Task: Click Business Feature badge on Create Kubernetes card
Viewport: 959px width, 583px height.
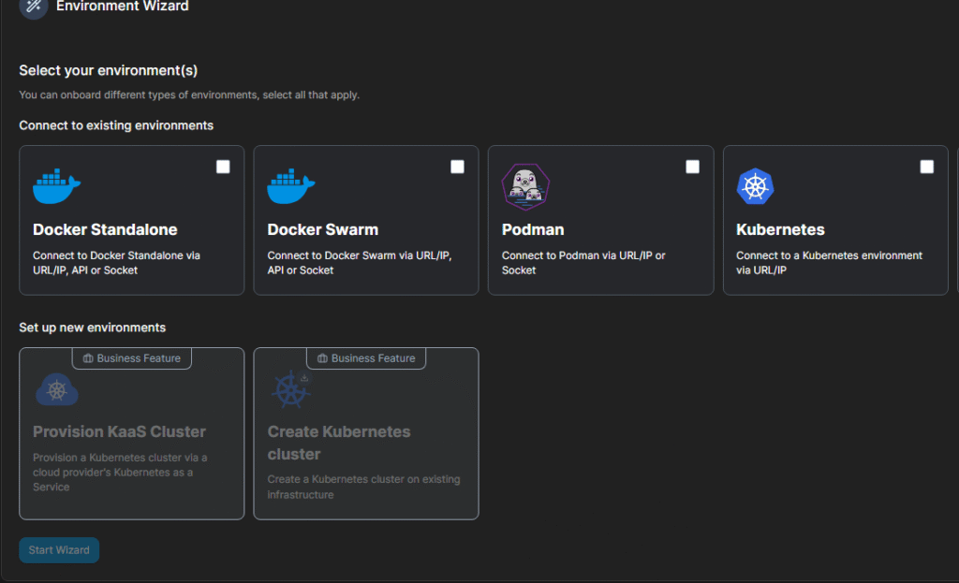Action: coord(366,358)
